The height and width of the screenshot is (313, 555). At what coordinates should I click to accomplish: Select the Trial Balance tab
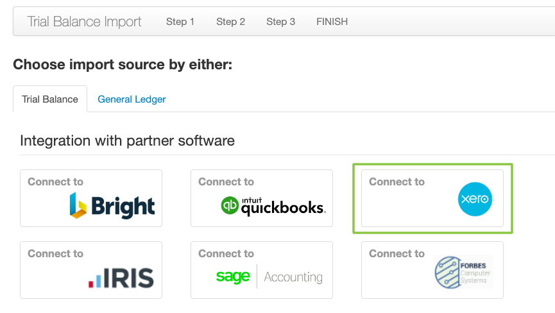pyautogui.click(x=50, y=99)
